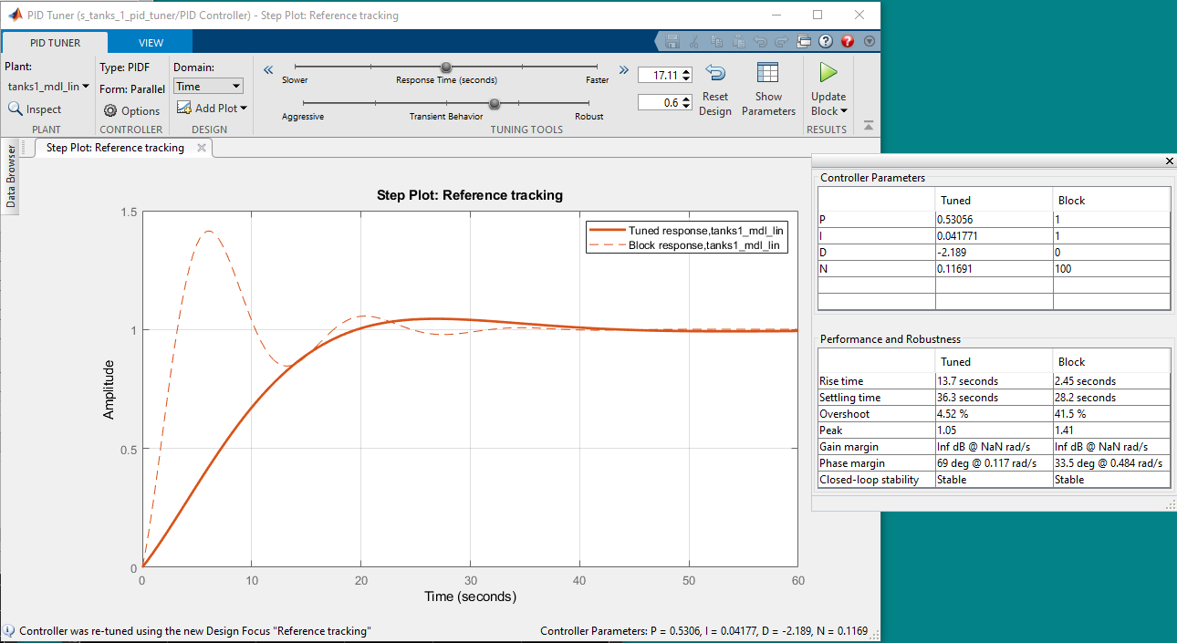Screen dimensions: 1177x643
Task: Click the double-left arrow for slower response
Action: (x=269, y=69)
